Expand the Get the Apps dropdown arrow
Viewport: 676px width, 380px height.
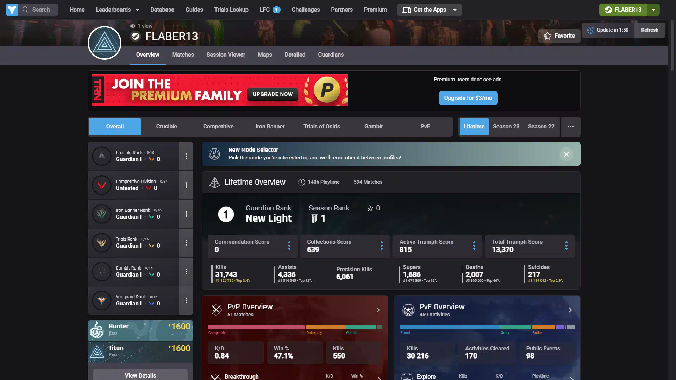pos(455,10)
